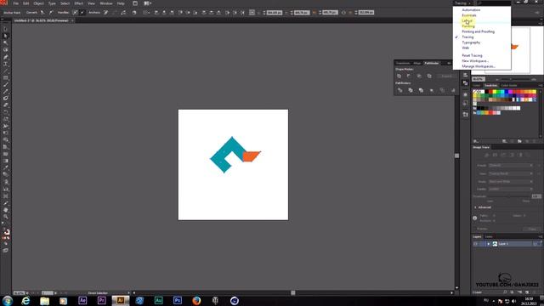544x306 pixels.
Task: Toggle visibility of Layer 1
Action: click(x=475, y=244)
